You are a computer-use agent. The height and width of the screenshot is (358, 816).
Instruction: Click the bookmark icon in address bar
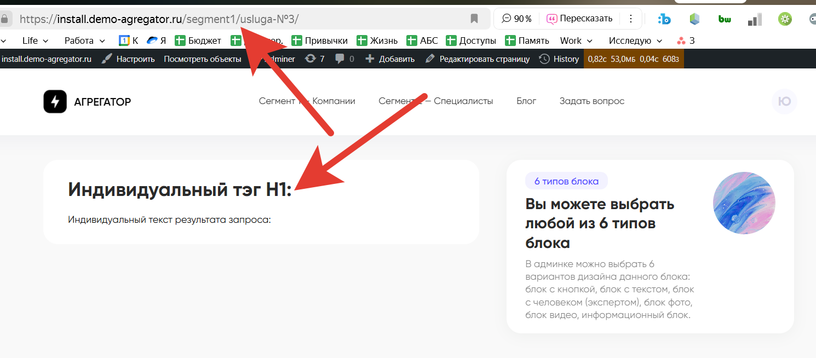point(474,19)
